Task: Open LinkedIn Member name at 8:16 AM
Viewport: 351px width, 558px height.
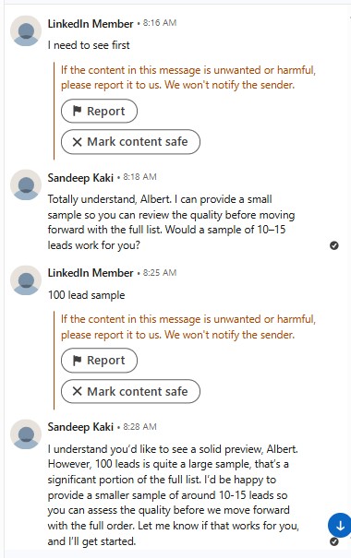Action: tap(91, 23)
